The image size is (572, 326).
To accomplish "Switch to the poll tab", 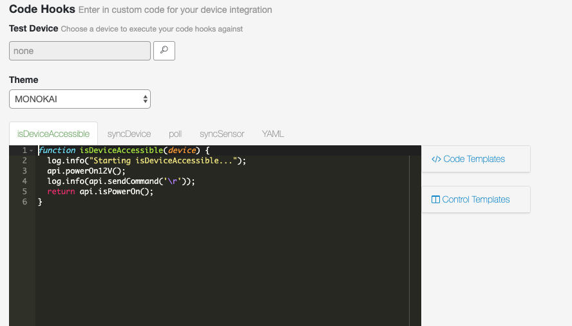I will (x=175, y=134).
